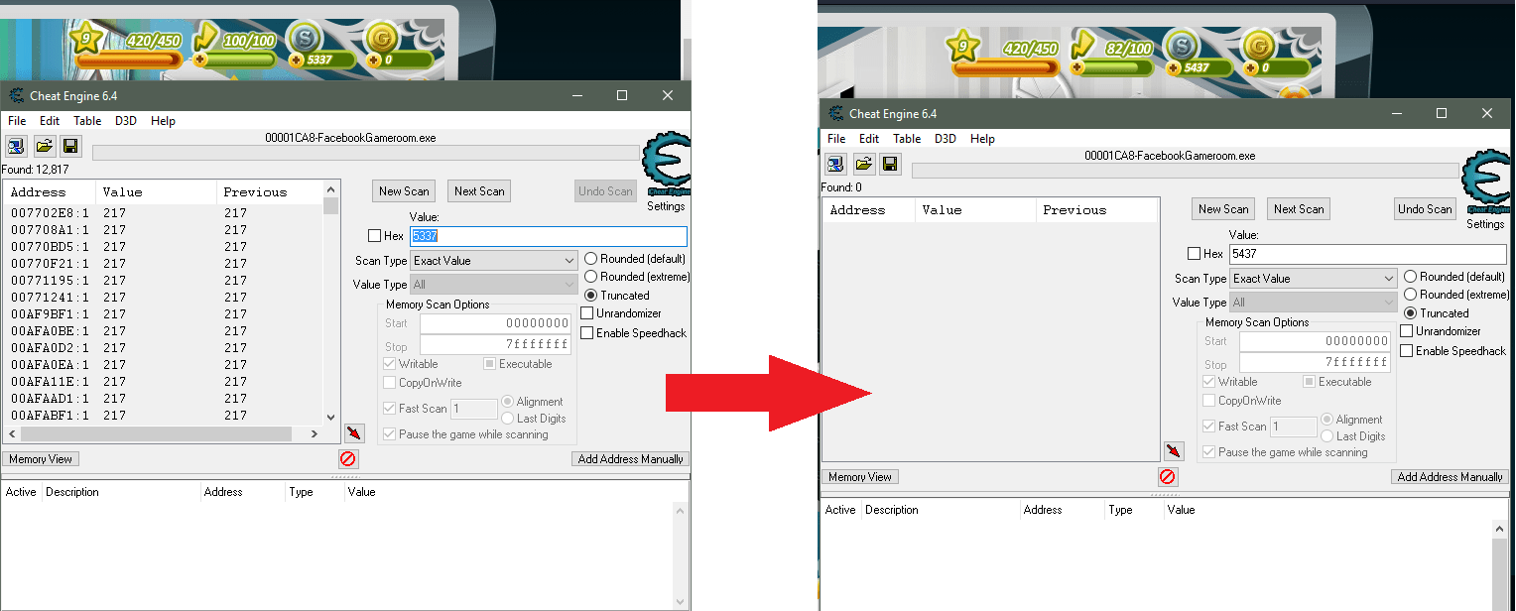Click save floppy icon in left Cheat Engine toolbar

coord(70,147)
